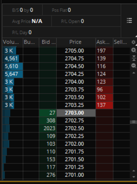Click the Bid size column header

coord(48,42)
